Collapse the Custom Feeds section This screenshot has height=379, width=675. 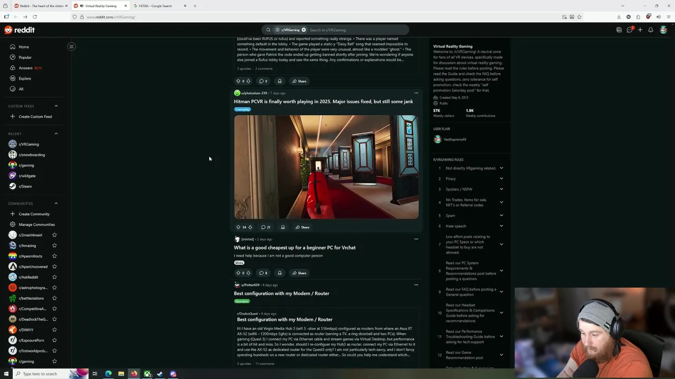[x=56, y=106]
